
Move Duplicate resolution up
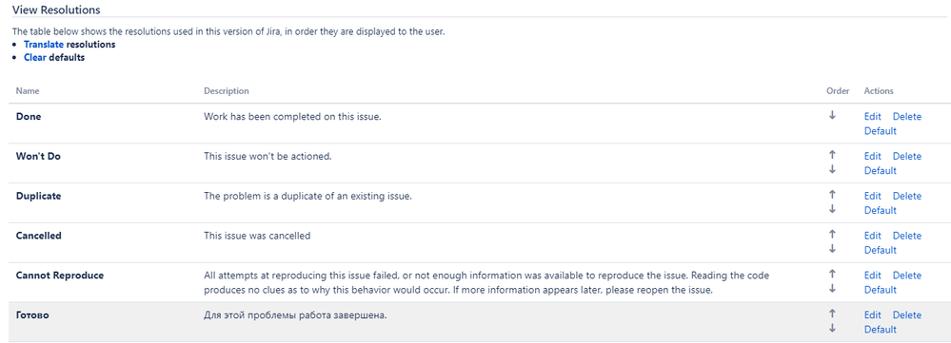832,195
